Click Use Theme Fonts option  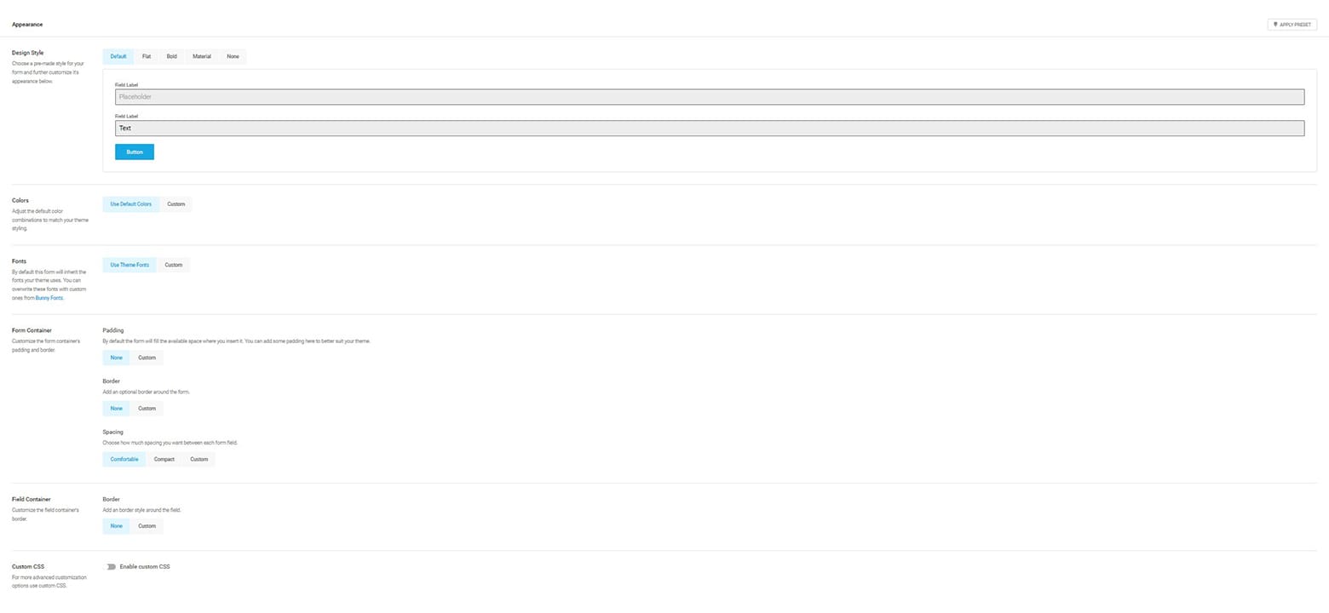tap(129, 265)
